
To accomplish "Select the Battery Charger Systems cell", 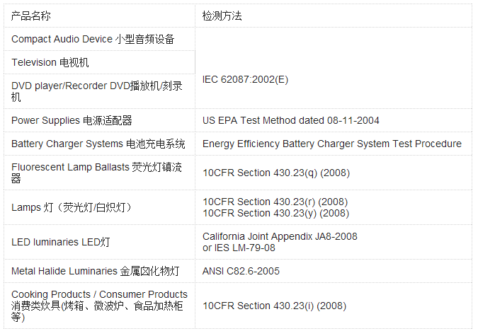I will pyautogui.click(x=98, y=144).
